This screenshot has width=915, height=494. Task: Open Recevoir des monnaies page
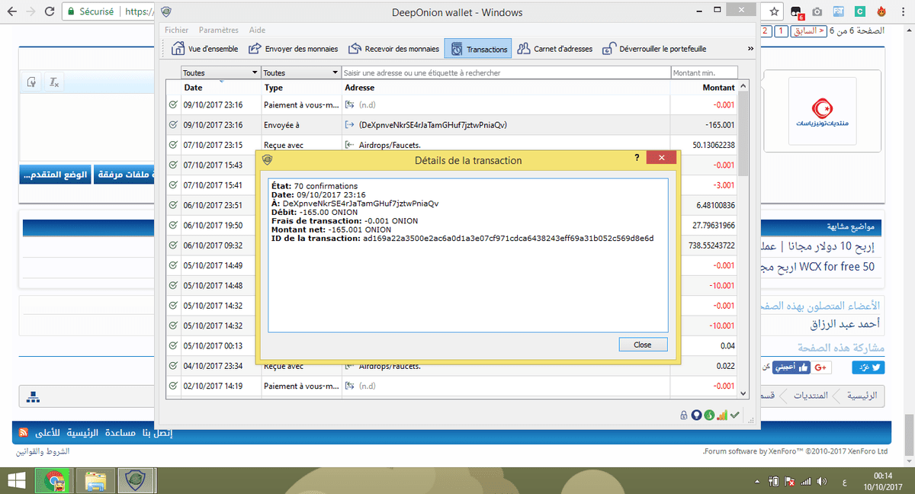(x=393, y=49)
